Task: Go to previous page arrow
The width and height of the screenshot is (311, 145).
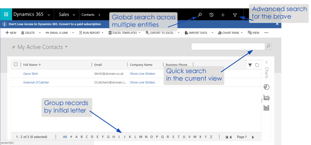Action: click(230, 137)
